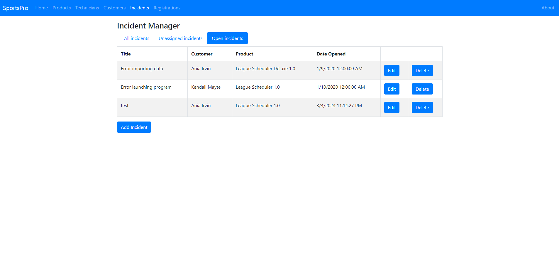Click the SportsPro brand logo

coord(16,8)
